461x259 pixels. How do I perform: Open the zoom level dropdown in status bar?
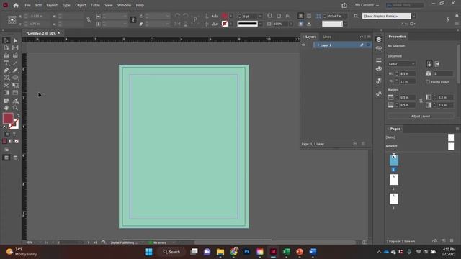[x=40, y=242]
